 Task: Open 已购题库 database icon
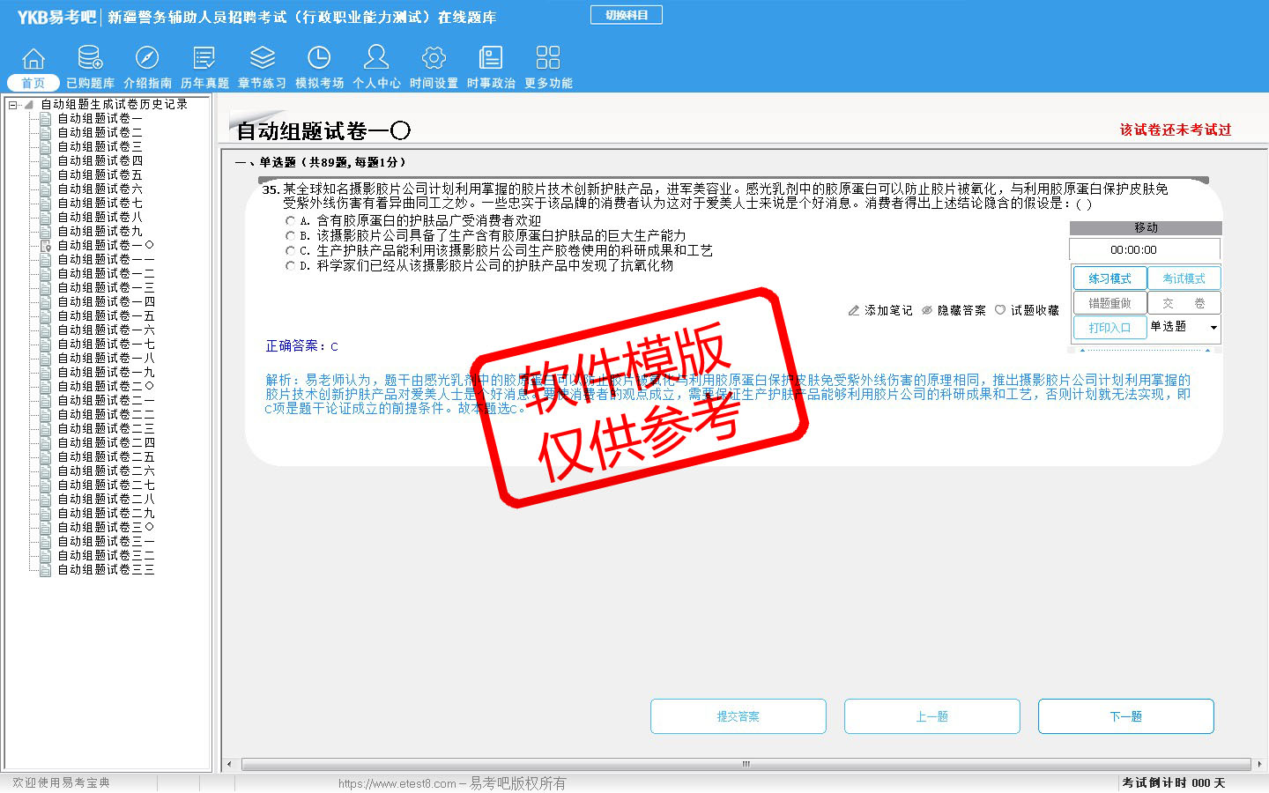pos(90,59)
